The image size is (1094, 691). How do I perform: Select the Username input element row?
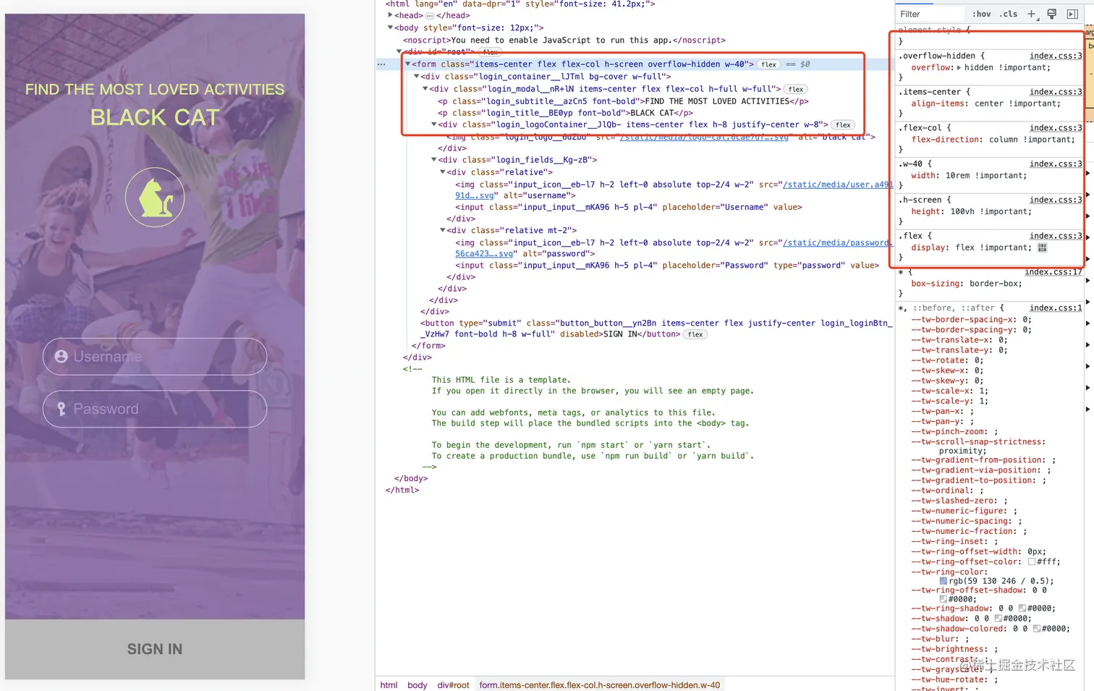pyautogui.click(x=629, y=207)
